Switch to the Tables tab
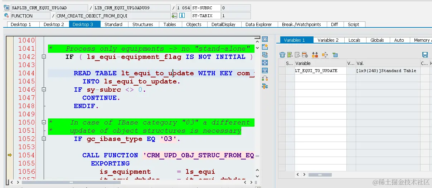This screenshot has height=188, width=432. (x=170, y=24)
